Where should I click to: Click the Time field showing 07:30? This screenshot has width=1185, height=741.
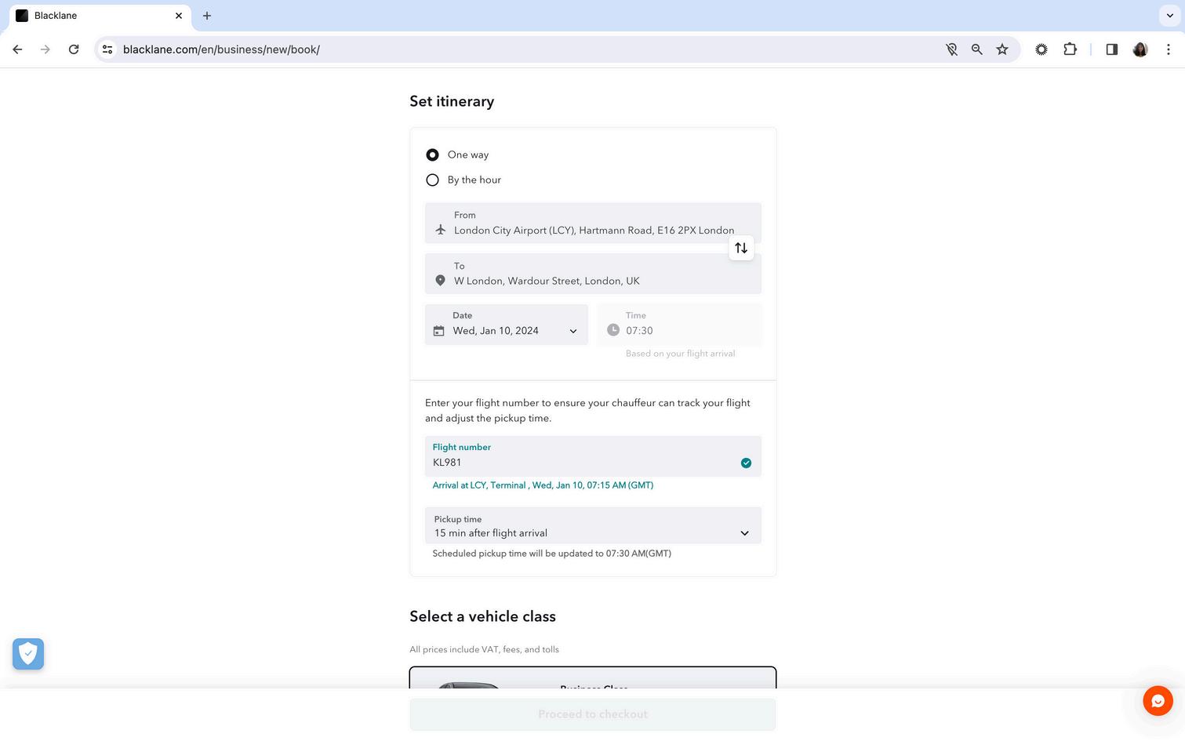[680, 325]
